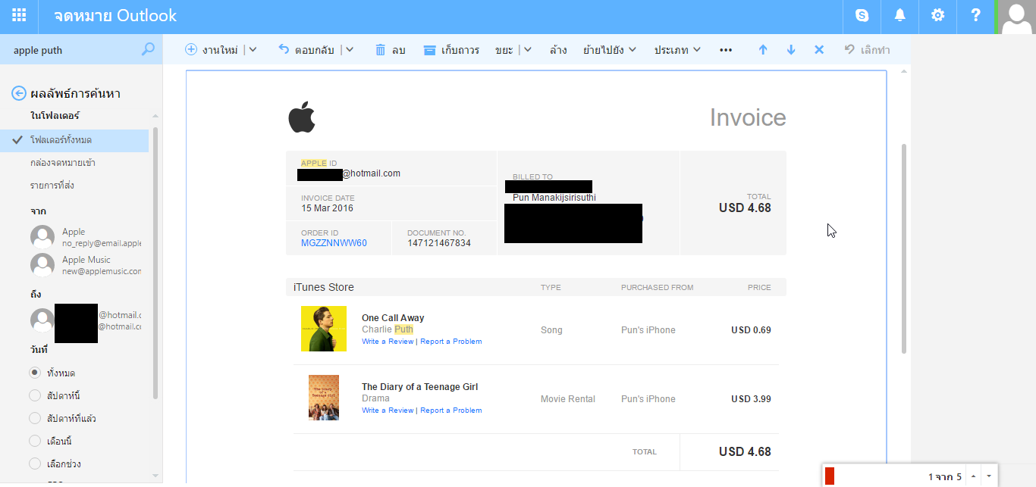Click the USD 0.69 price
1036x487 pixels.
751,330
